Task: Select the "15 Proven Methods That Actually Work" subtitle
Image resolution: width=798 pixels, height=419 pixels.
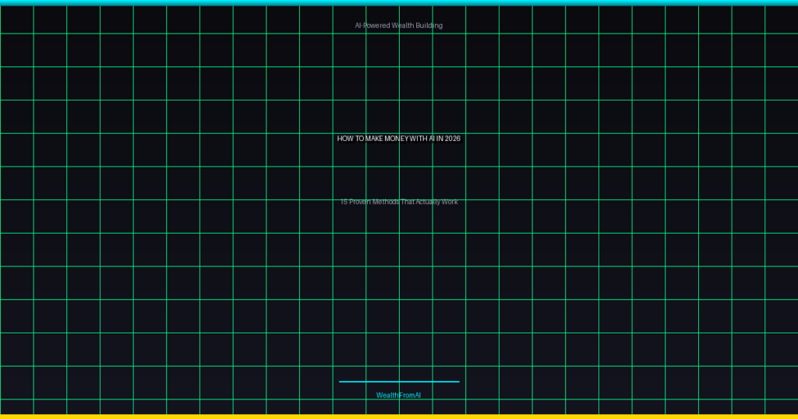Action: 398,202
